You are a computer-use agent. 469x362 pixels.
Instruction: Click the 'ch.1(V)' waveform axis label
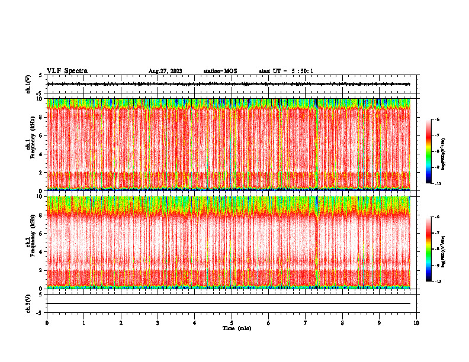pyautogui.click(x=28, y=84)
